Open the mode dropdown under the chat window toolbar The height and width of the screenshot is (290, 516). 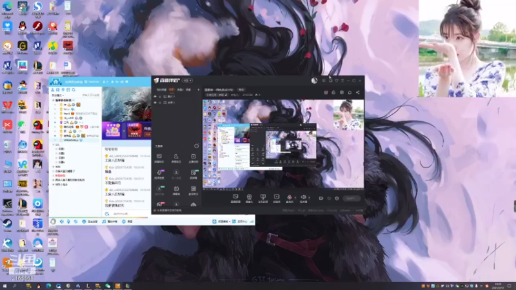coord(57,95)
